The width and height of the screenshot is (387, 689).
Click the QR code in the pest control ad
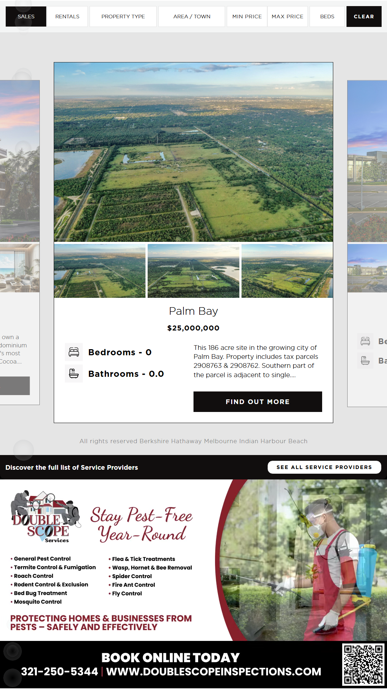pyautogui.click(x=363, y=664)
